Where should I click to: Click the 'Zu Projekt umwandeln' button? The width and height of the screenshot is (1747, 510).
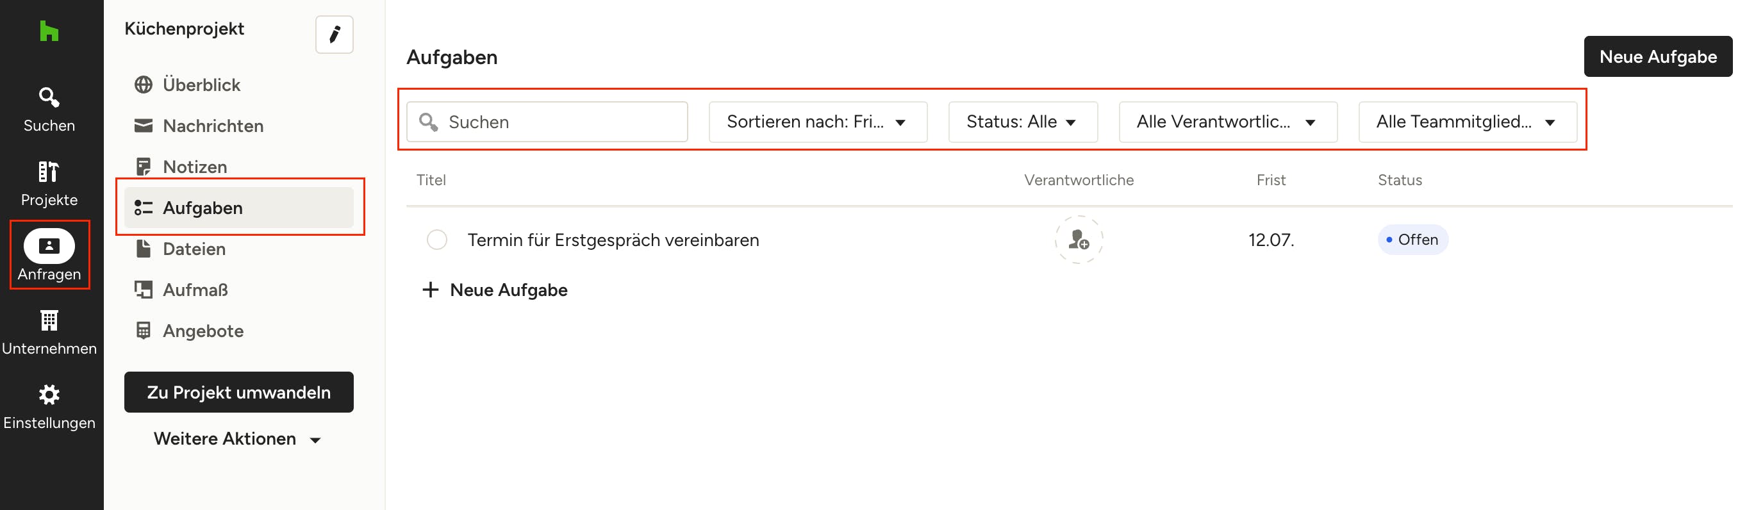pos(238,392)
